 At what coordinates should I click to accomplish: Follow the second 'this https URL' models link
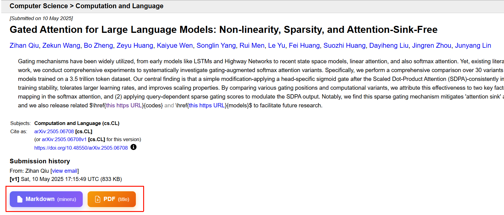point(207,106)
